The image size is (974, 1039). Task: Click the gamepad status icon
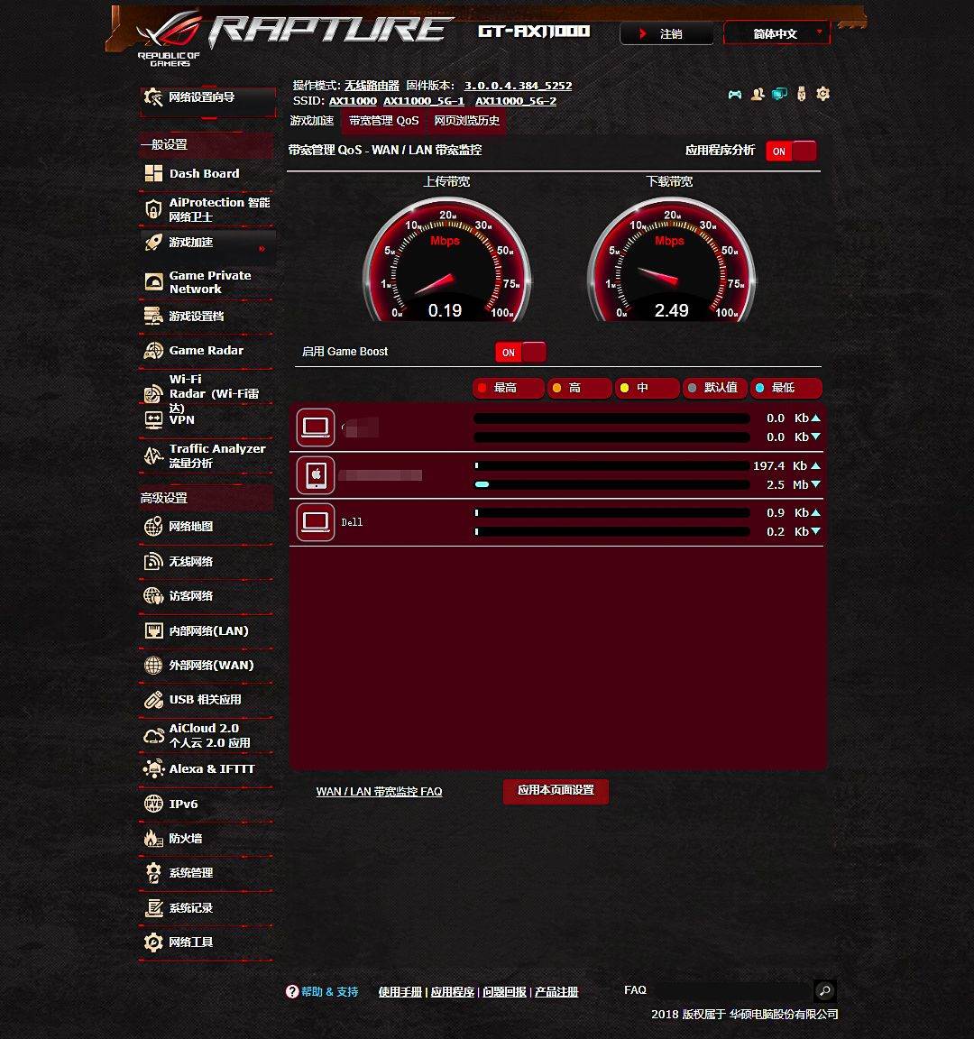pos(735,95)
